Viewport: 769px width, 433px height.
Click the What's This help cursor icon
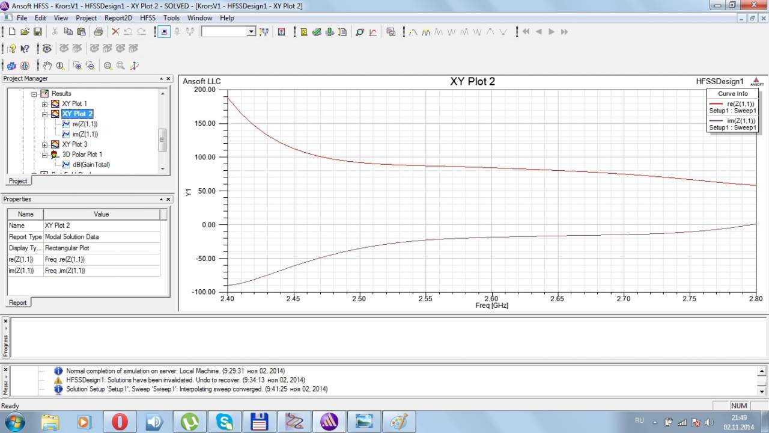[x=25, y=49]
